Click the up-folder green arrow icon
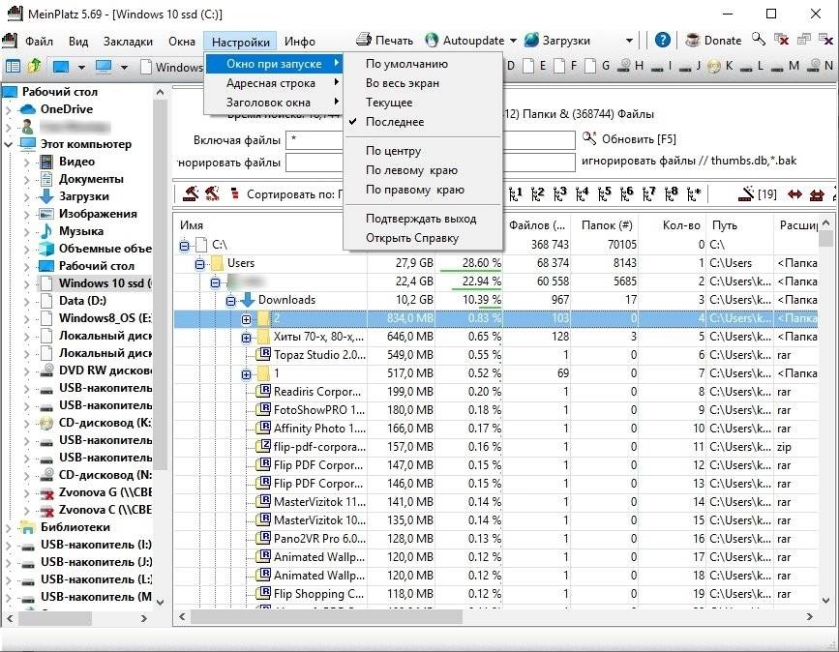Screen dimensions: 839x652 (x=35, y=66)
